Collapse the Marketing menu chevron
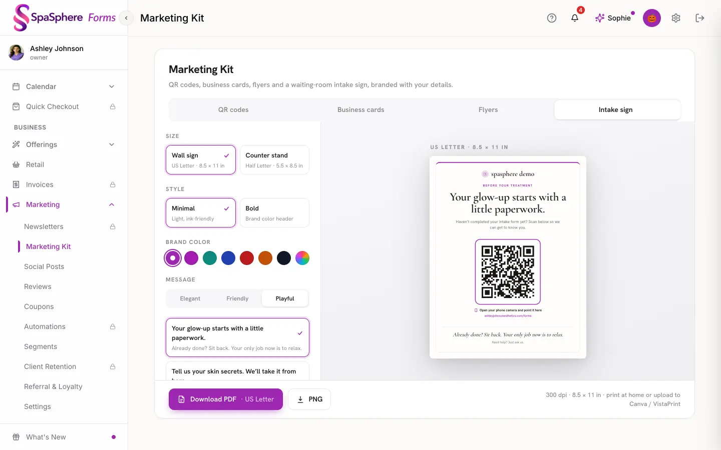 point(112,204)
